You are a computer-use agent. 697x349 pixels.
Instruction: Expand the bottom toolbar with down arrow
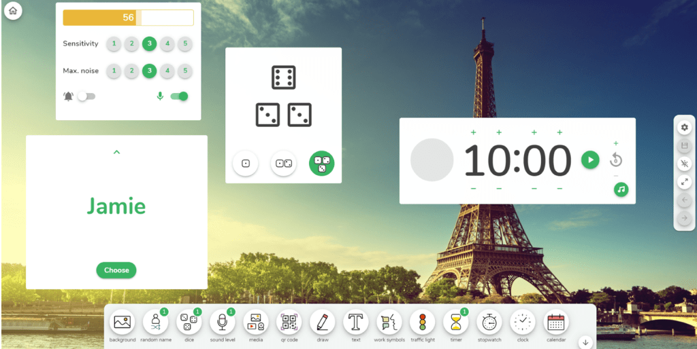coord(585,342)
